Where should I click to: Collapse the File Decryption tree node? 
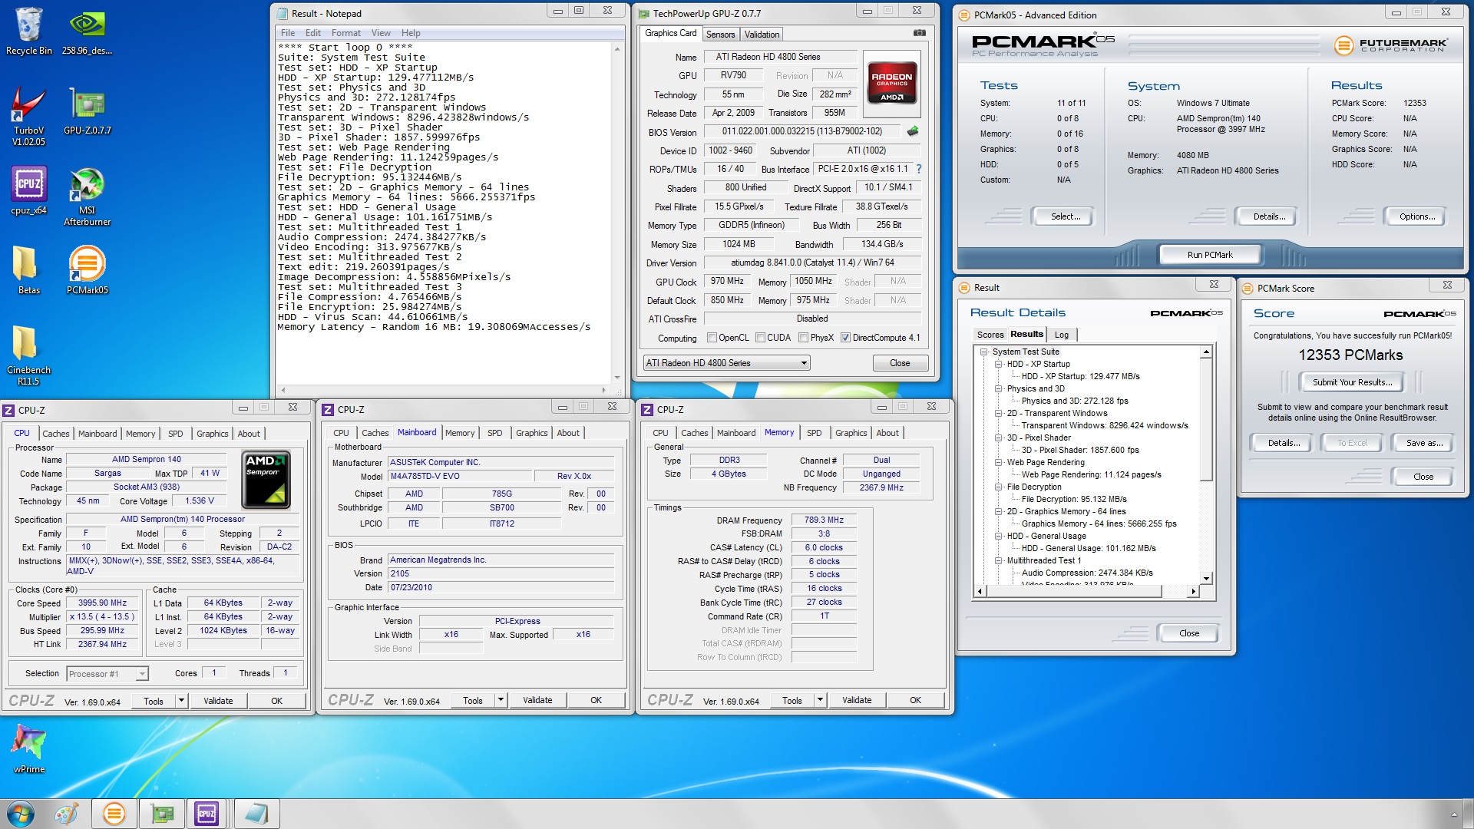pos(999,487)
